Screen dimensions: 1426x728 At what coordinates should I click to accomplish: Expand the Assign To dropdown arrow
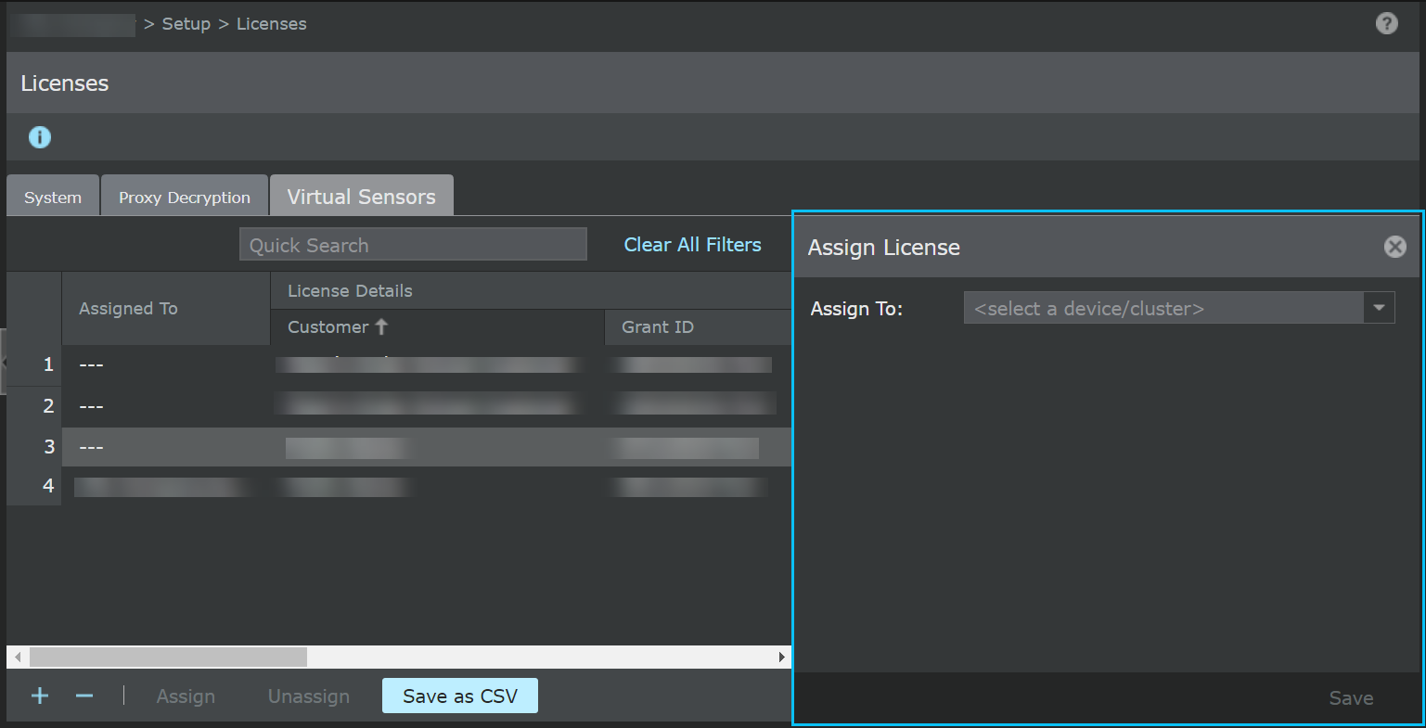point(1379,308)
